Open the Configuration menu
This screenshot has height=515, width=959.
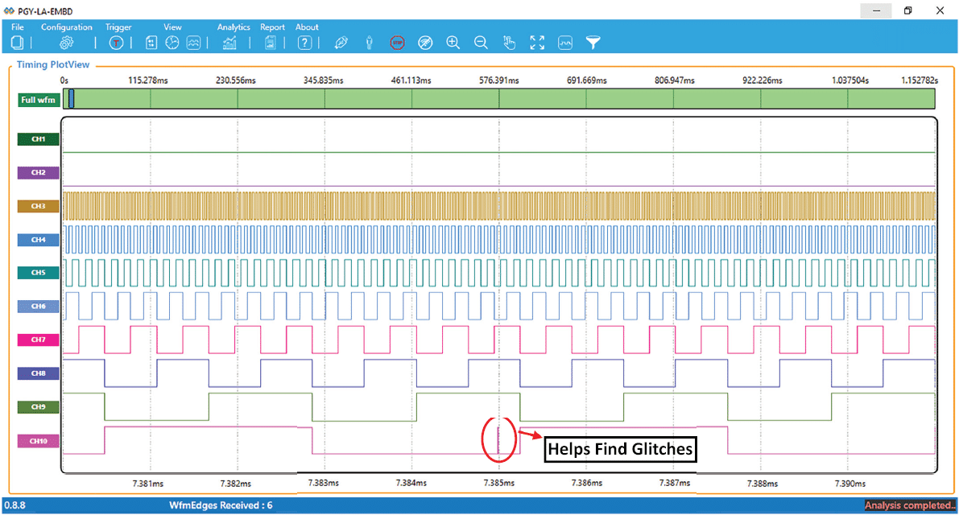(x=67, y=27)
